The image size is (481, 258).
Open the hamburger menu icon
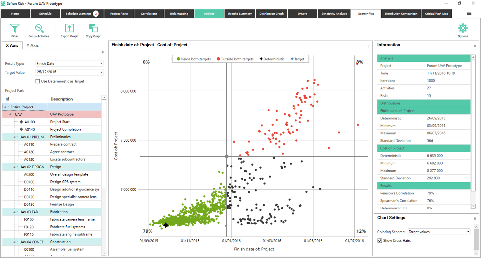pyautogui.click(x=469, y=14)
